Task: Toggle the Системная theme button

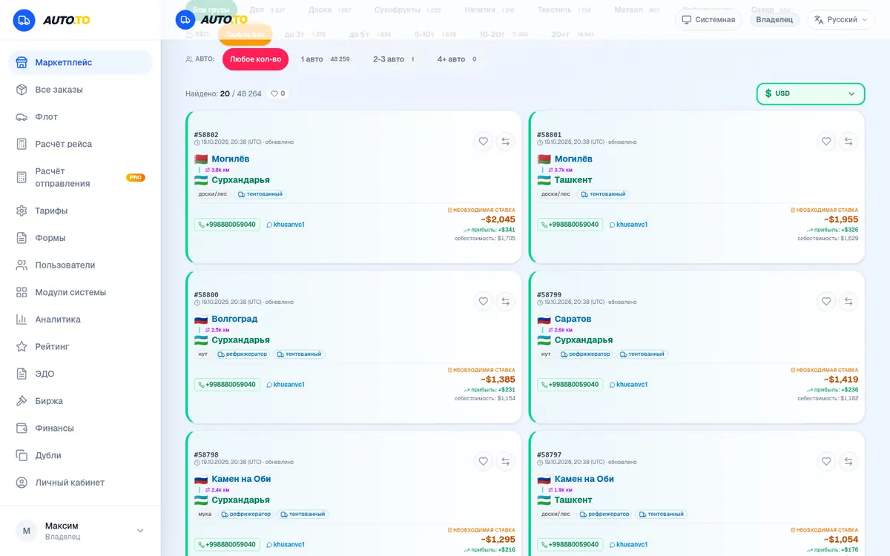Action: click(x=708, y=20)
